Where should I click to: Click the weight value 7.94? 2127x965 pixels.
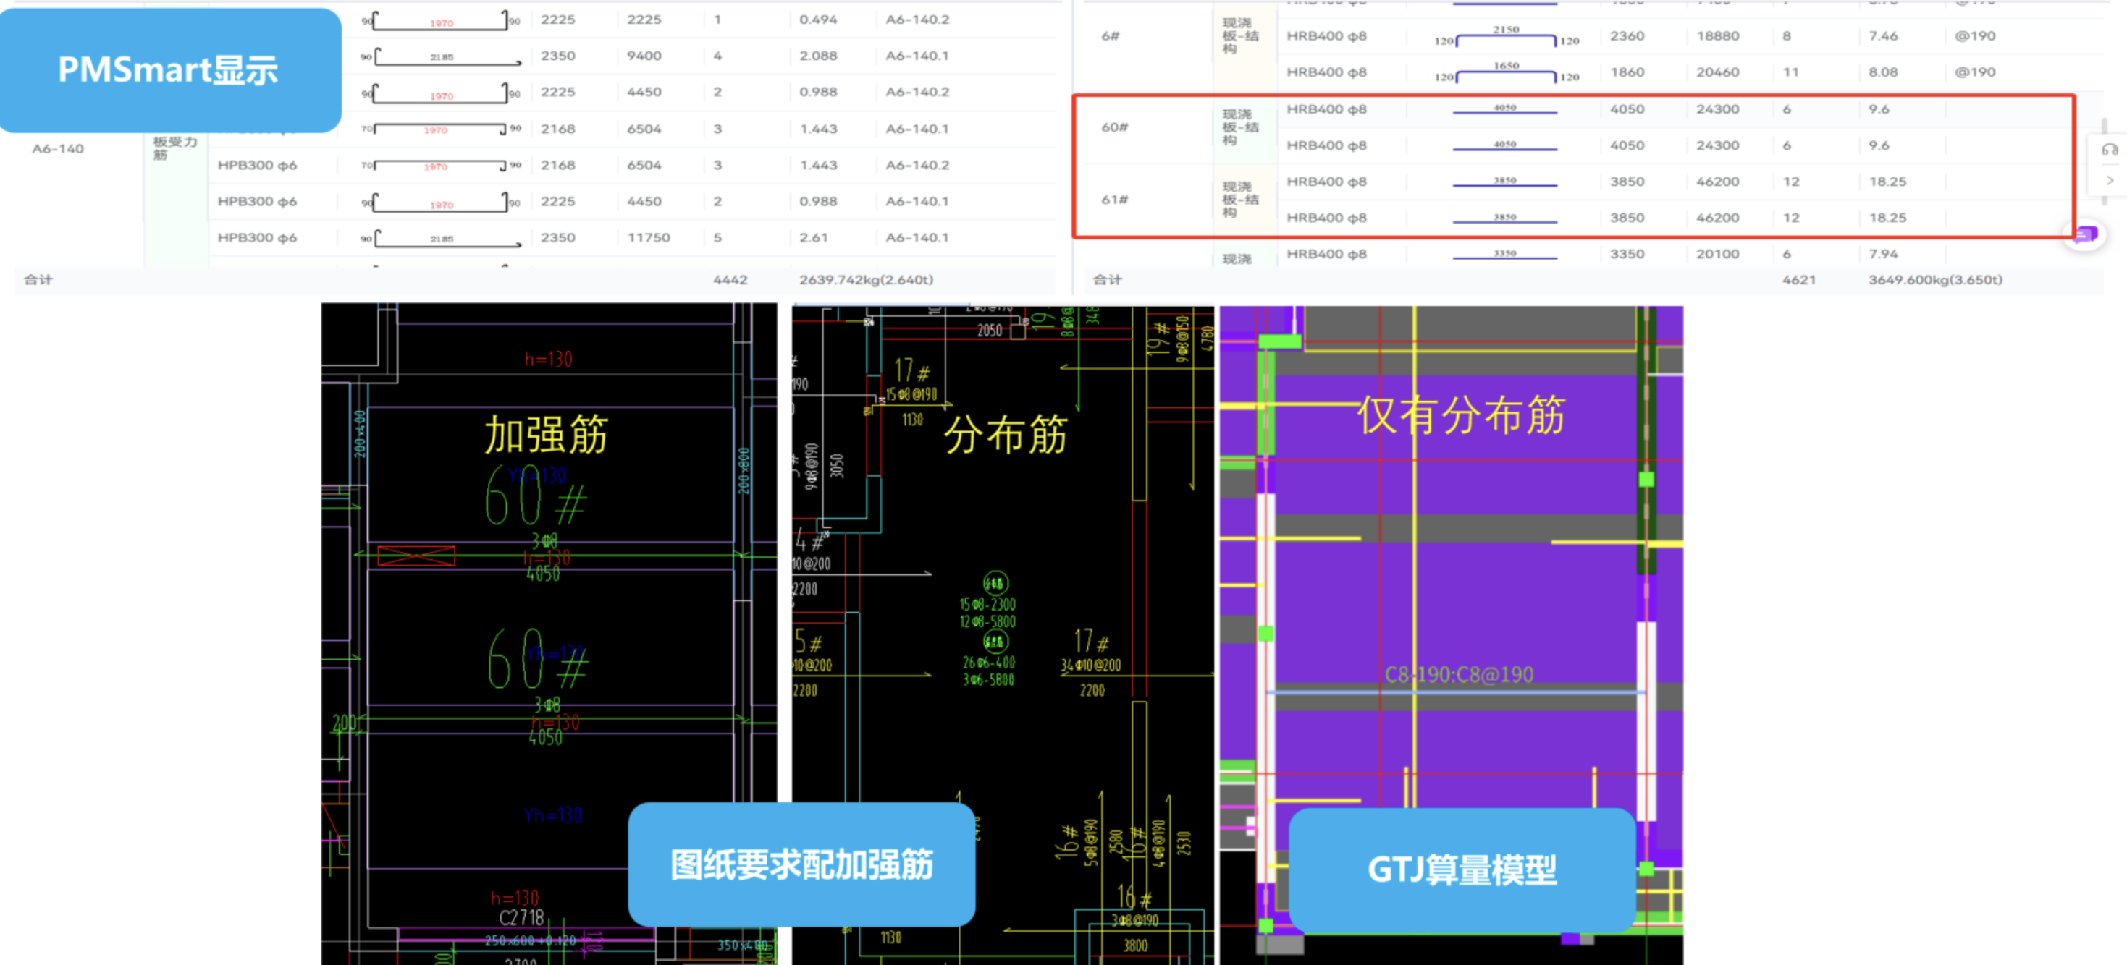(x=1882, y=254)
